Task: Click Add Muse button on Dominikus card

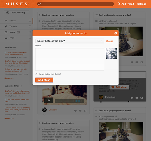Action: pyautogui.click(x=119, y=87)
